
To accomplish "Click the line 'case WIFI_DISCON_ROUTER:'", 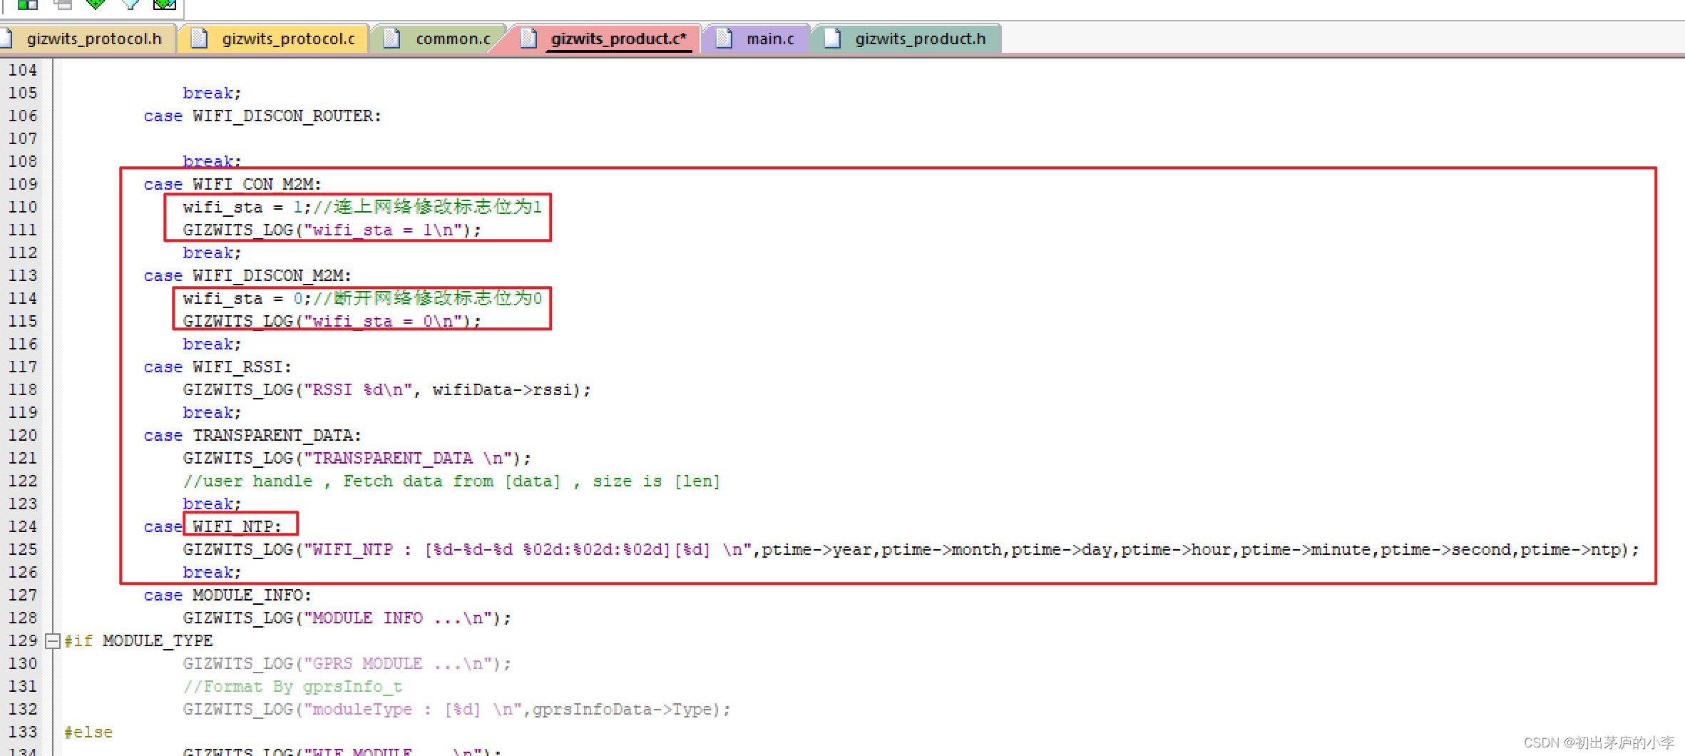I will [x=262, y=116].
